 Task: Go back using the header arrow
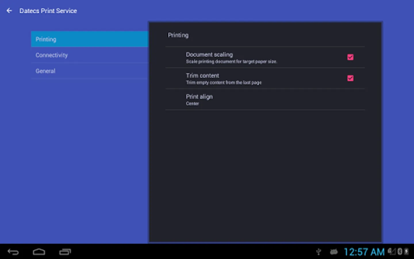(9, 11)
